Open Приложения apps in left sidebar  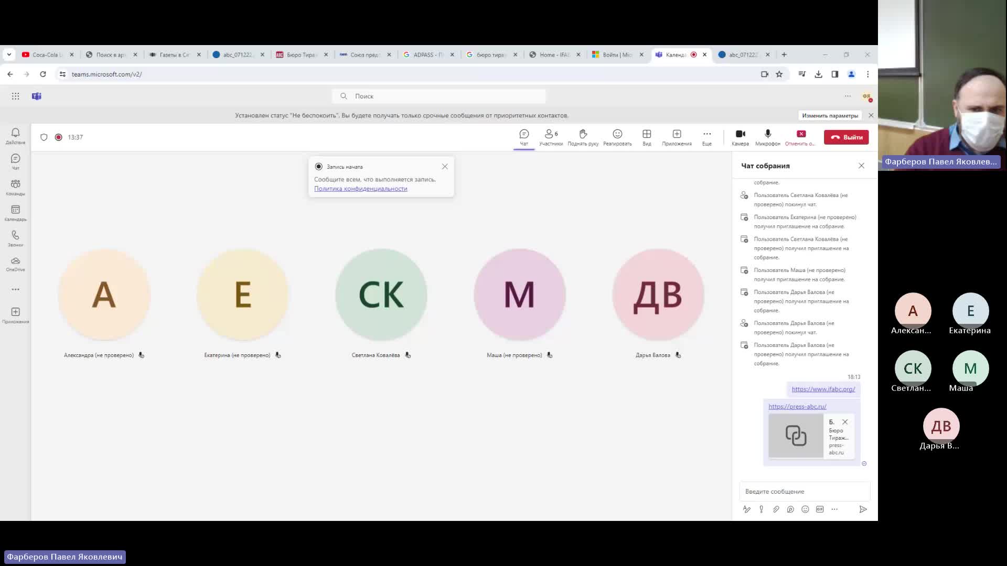click(x=15, y=315)
